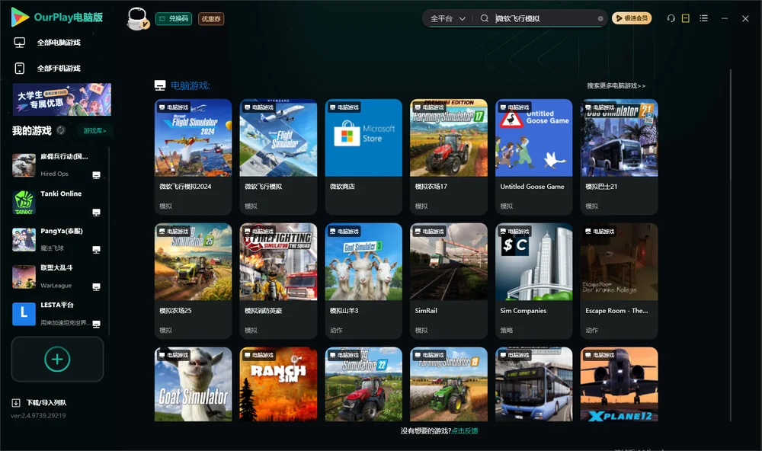Open the 下载/导入队列 queue

coord(40,402)
